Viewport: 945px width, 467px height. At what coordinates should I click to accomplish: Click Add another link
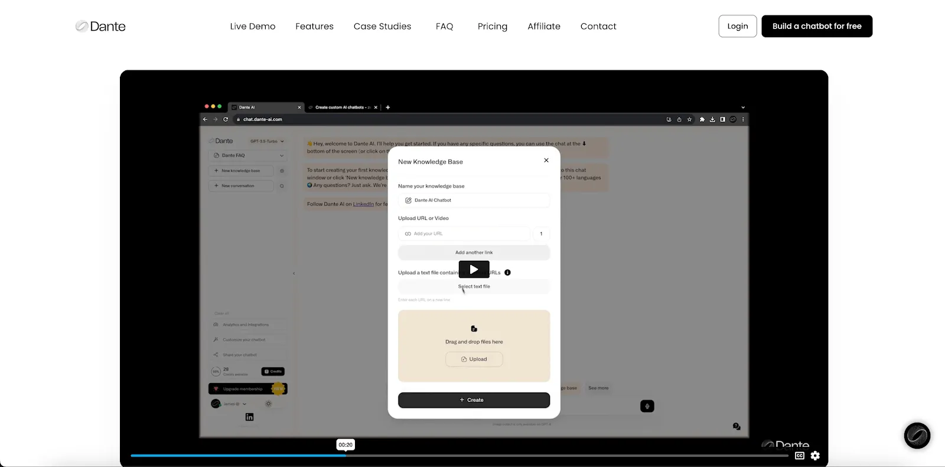tap(474, 252)
